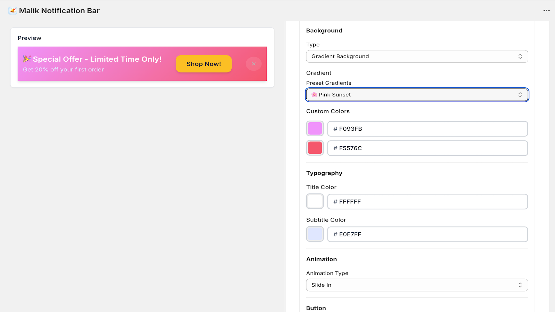This screenshot has height=312, width=555.
Task: Select the pink custom color swatch
Action: pyautogui.click(x=314, y=128)
